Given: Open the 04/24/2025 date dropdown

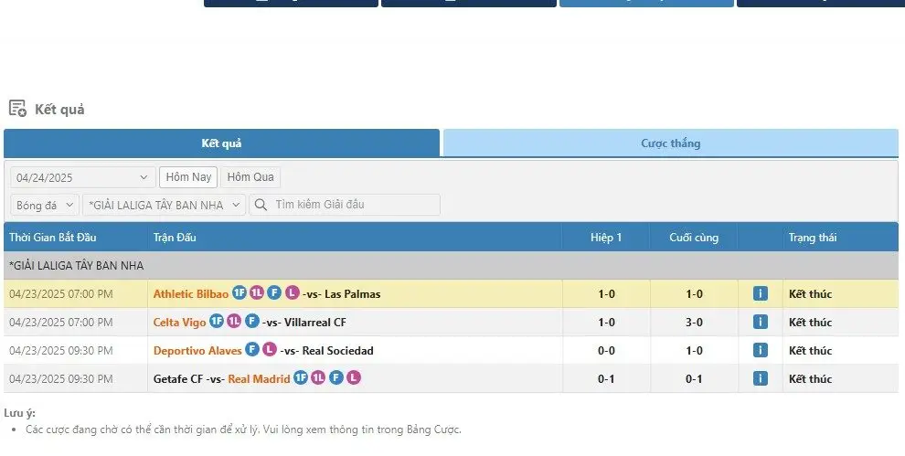Looking at the screenshot, I should pyautogui.click(x=82, y=177).
